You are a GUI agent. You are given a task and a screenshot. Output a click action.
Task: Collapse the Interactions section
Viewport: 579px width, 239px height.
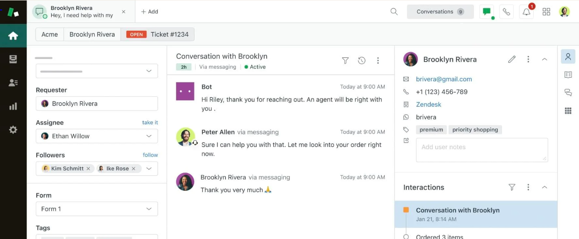[x=544, y=187]
